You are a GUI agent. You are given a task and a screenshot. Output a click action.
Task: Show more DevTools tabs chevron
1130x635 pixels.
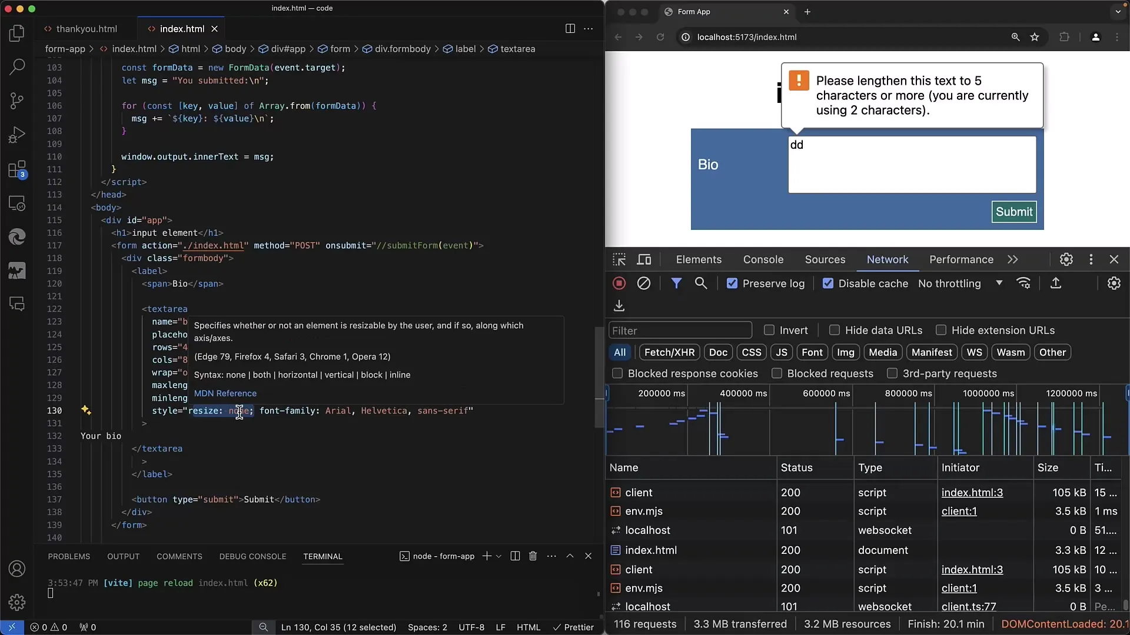1012,259
